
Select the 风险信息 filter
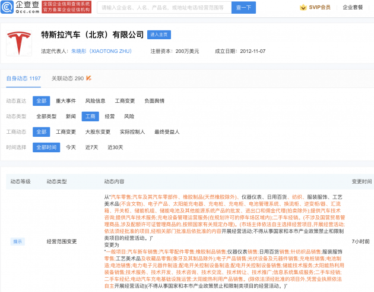[95, 101]
